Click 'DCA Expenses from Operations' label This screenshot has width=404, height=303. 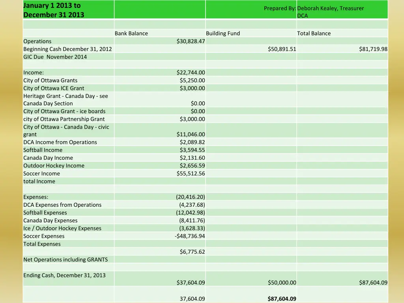click(x=62, y=205)
